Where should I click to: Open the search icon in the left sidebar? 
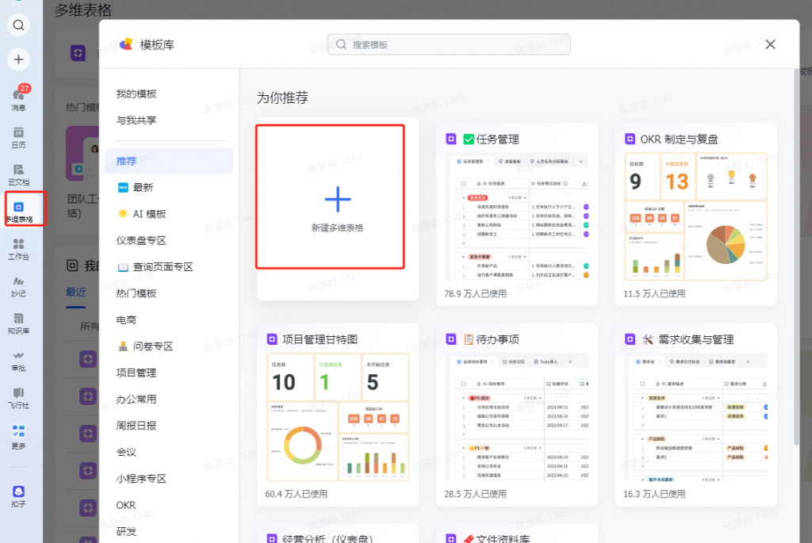(19, 25)
